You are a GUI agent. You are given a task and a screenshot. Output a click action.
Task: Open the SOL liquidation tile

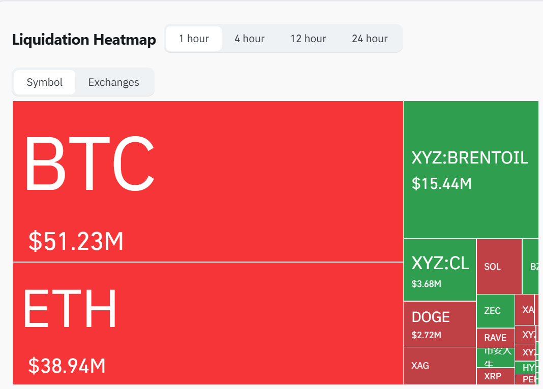tap(498, 267)
